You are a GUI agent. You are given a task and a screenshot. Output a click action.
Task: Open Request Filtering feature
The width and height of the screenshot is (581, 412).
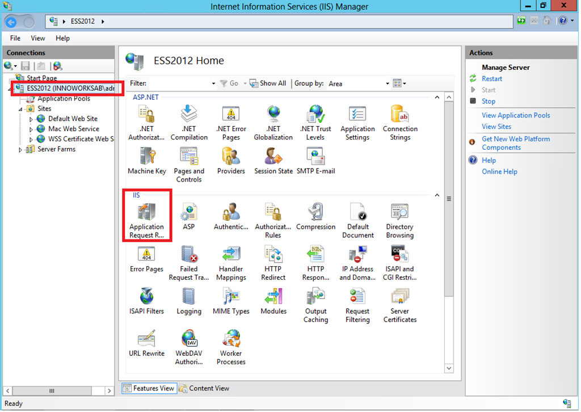coord(357,305)
